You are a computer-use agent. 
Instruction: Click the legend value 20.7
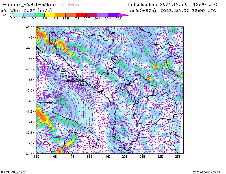pyautogui.click(x=87, y=18)
